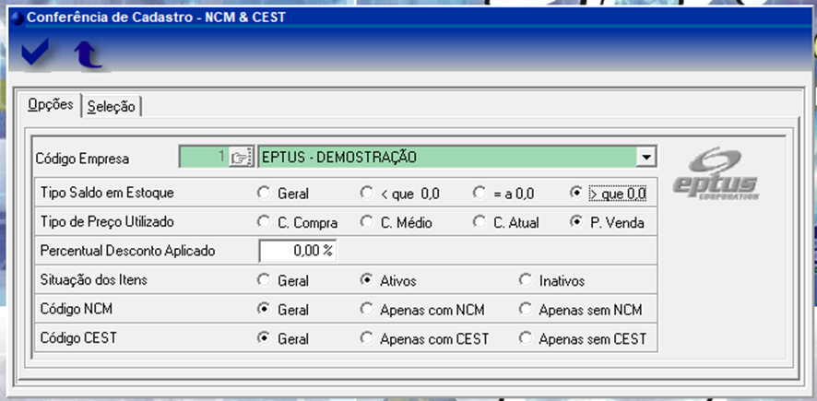The height and width of the screenshot is (401, 817).
Task: Pick C. Compra as price type
Action: pyautogui.click(x=265, y=222)
